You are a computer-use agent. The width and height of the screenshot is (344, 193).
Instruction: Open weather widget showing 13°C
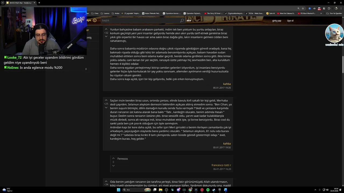[8, 190]
